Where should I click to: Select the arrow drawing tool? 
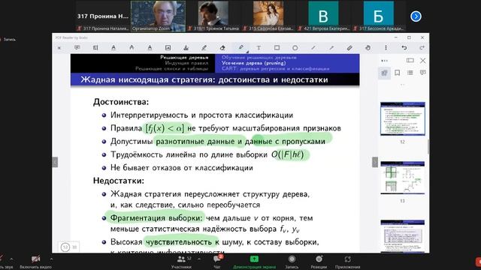(331, 48)
